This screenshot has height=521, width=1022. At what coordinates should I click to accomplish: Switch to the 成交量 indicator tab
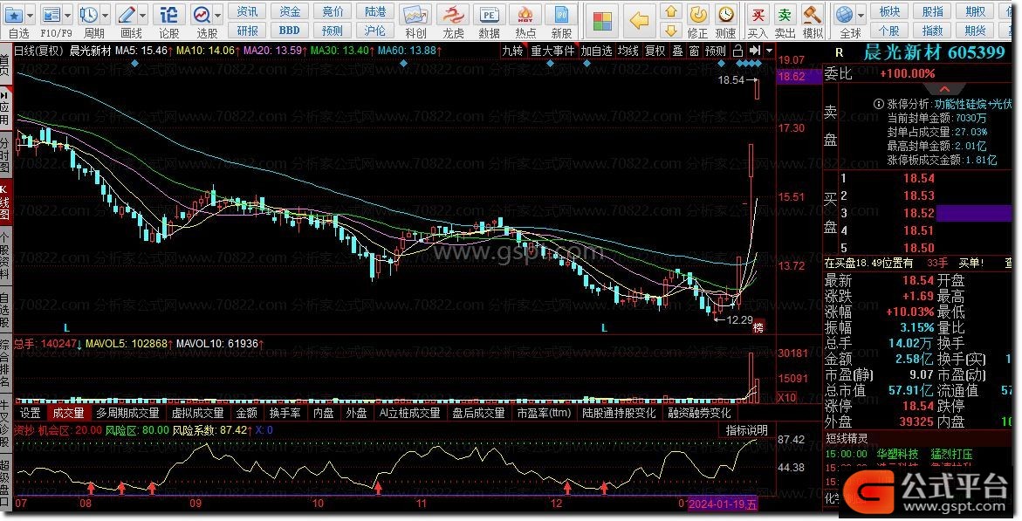68,413
